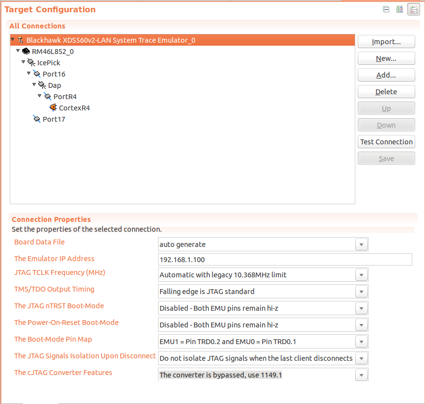Click the New... button
This screenshot has height=404, width=425.
tap(386, 58)
